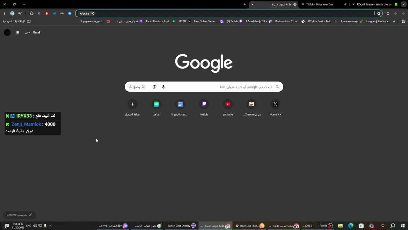Open the bookmarks bar apps grid icon
The width and height of the screenshot is (408, 230).
(404, 21)
